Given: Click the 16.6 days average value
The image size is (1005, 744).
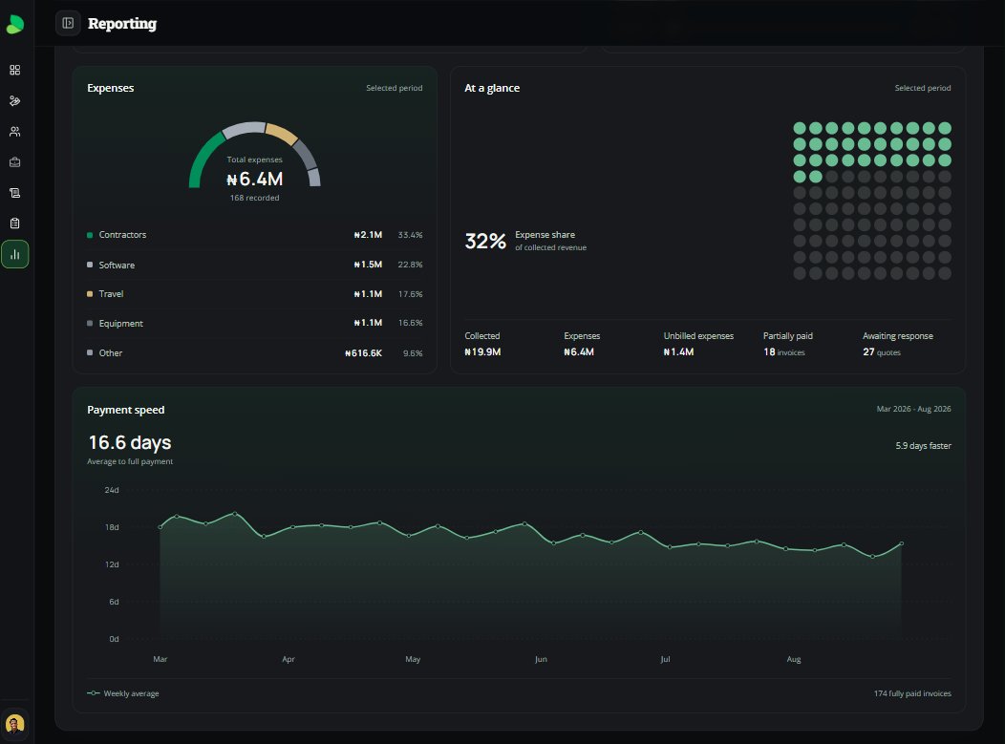Looking at the screenshot, I should coord(130,442).
